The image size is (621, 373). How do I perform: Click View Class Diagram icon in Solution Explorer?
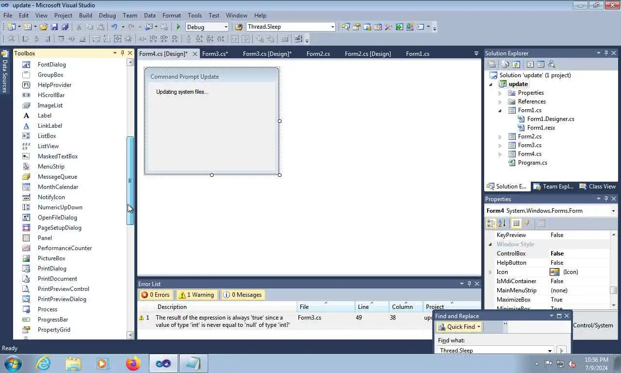[551, 64]
